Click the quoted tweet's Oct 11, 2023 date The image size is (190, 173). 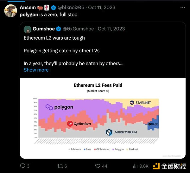[111, 29]
